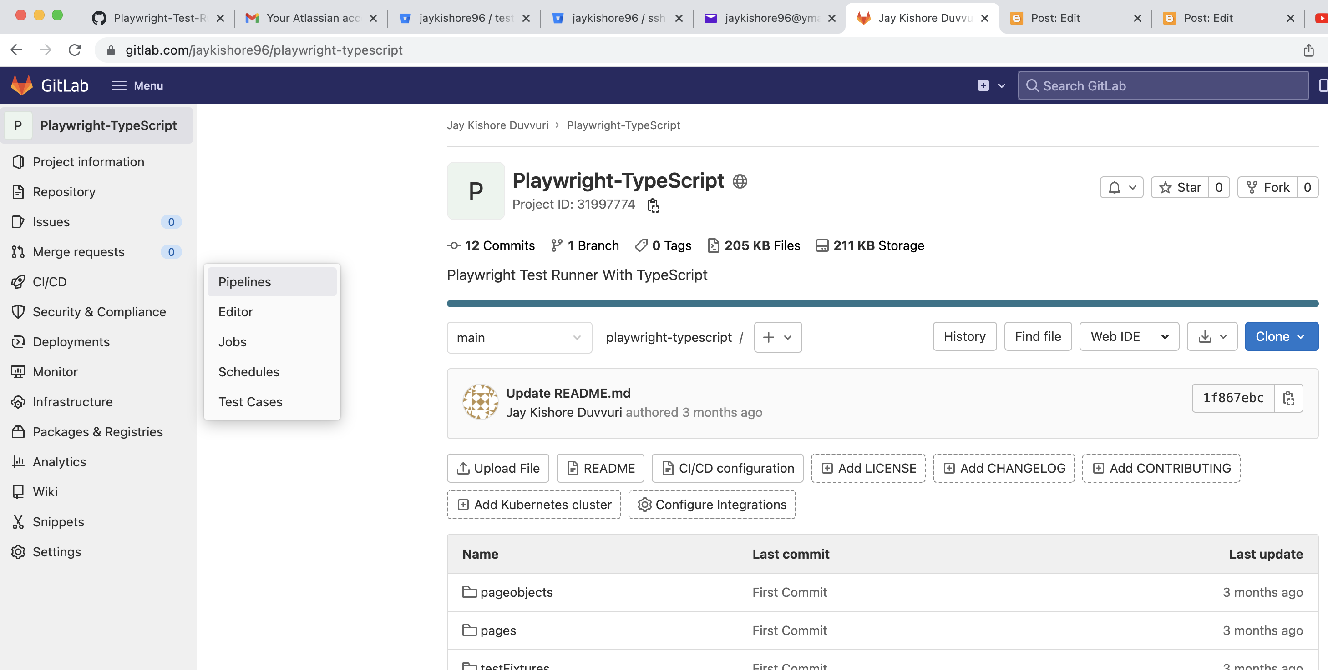Screen dimensions: 1328x670
Task: Open the Clone dropdown button
Action: (x=1281, y=337)
